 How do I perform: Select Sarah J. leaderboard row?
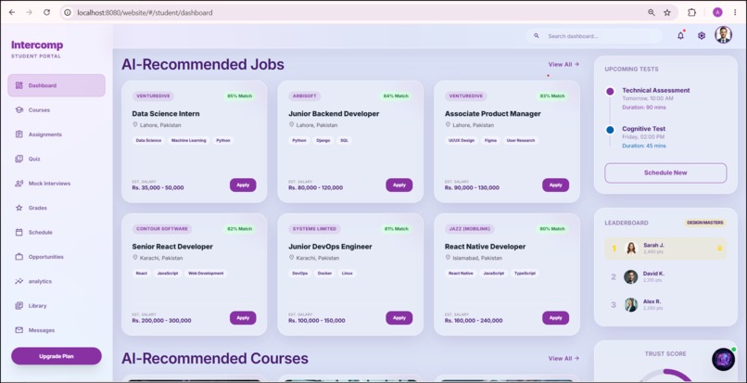point(665,249)
